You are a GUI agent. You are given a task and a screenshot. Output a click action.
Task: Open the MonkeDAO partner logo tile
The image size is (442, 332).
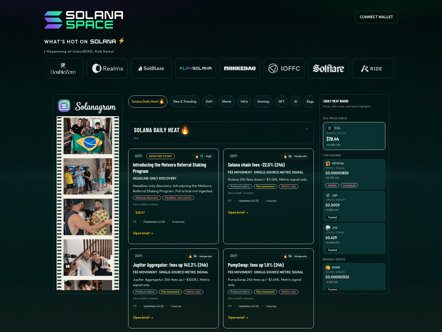(x=240, y=68)
